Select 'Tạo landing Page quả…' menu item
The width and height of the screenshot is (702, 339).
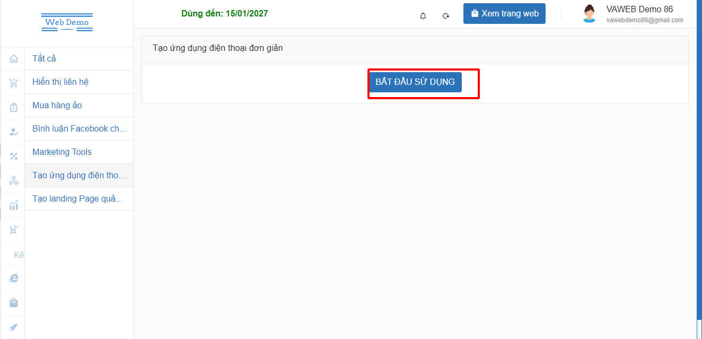tap(78, 198)
